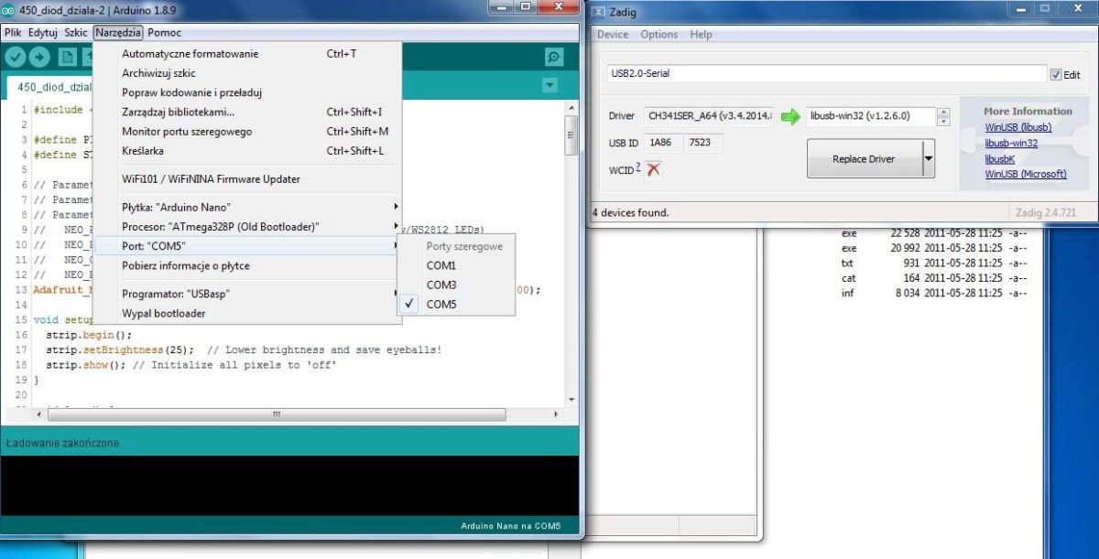The image size is (1099, 559).
Task: Choose Popraw kodowanie i przeładuj
Action: 248,92
